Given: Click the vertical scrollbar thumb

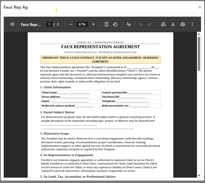Looking at the screenshot, I should (199, 54).
